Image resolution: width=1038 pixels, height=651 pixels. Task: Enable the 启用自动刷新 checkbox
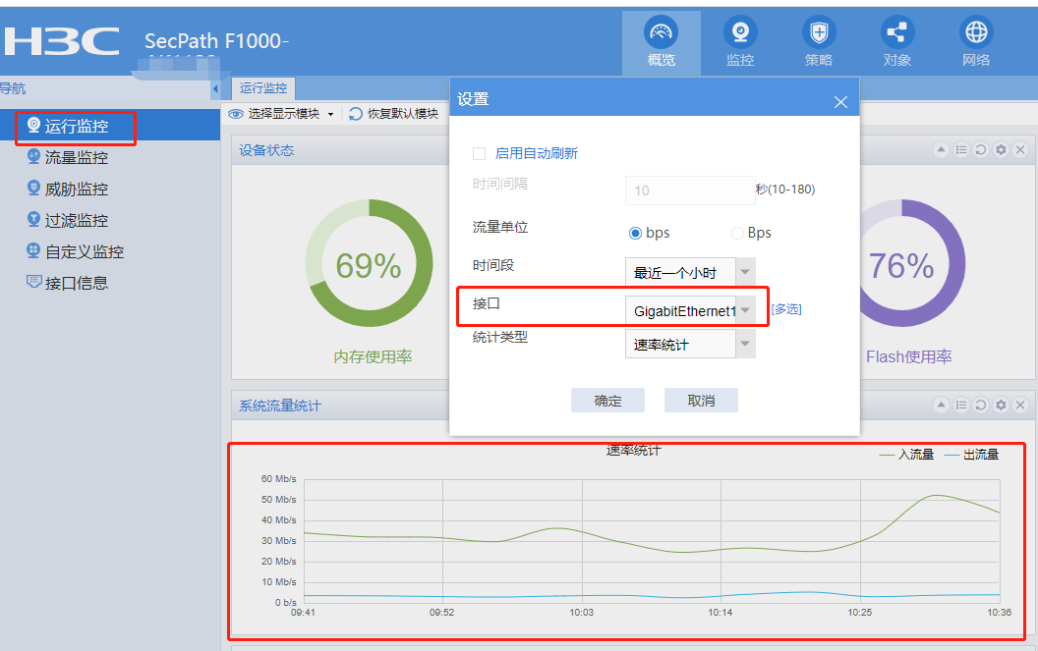[x=480, y=153]
